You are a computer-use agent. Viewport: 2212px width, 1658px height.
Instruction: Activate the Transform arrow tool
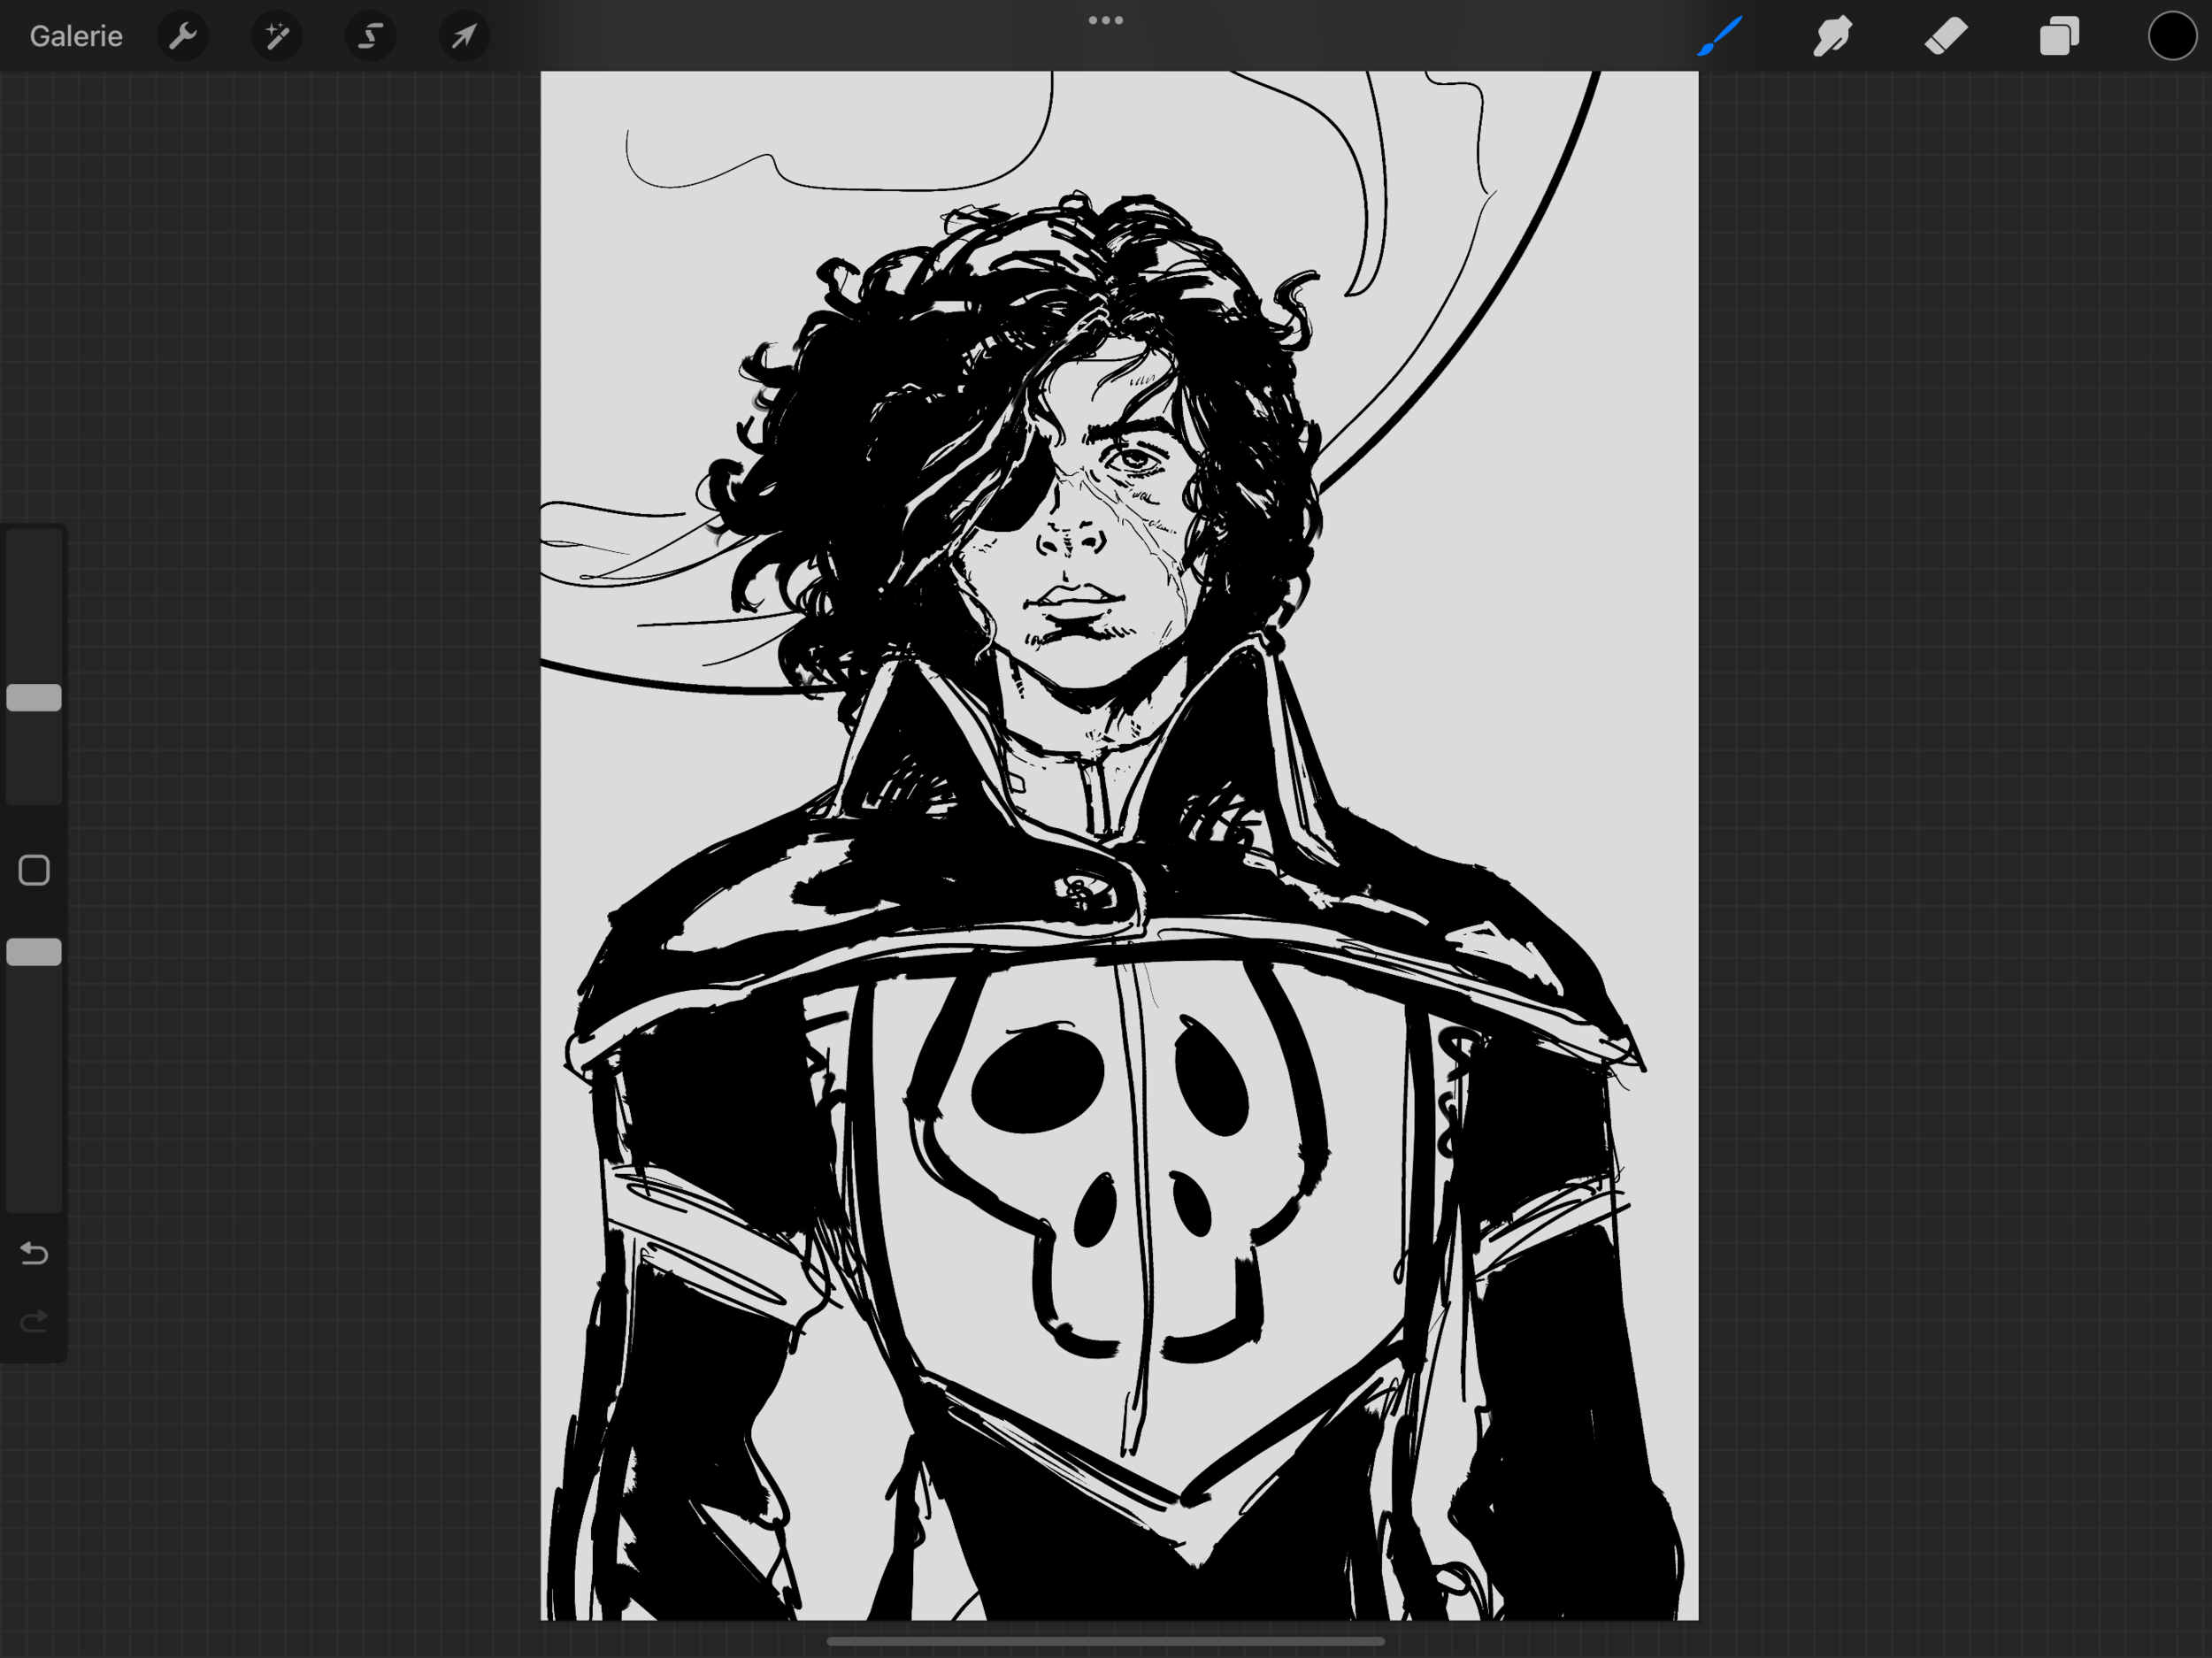pyautogui.click(x=464, y=37)
